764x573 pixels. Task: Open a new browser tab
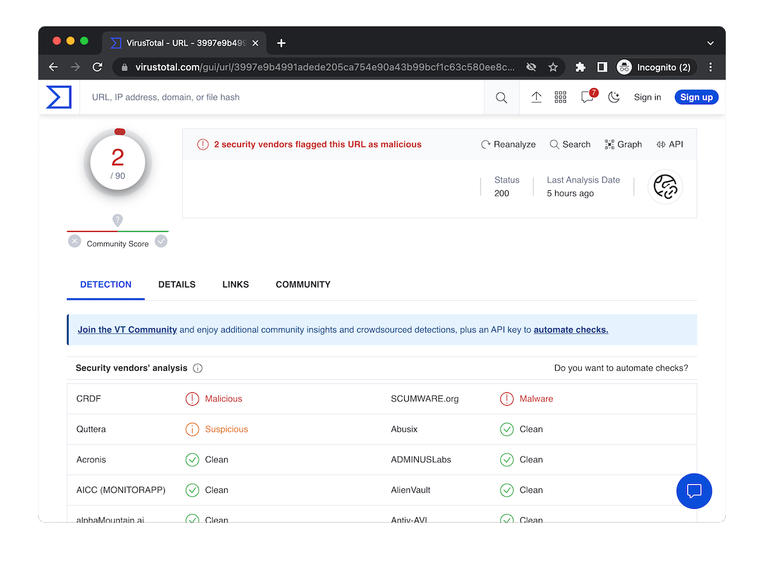[281, 43]
